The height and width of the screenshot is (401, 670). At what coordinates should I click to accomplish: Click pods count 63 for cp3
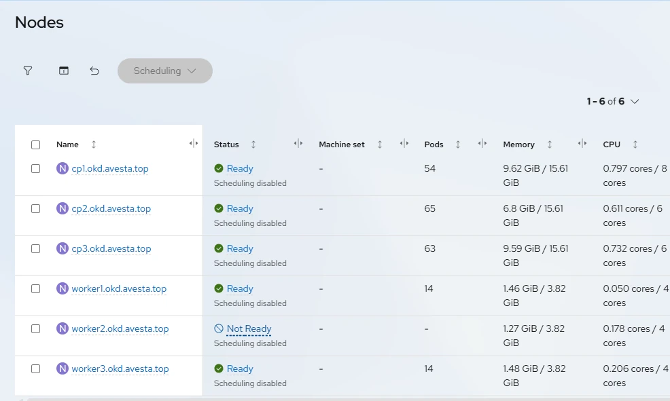pyautogui.click(x=430, y=249)
